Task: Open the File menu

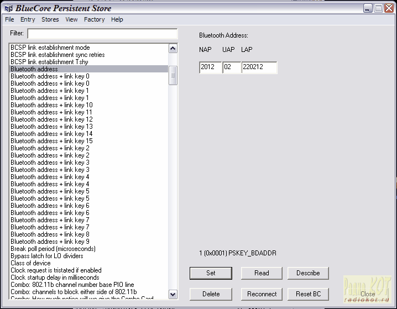Action: click(9, 19)
